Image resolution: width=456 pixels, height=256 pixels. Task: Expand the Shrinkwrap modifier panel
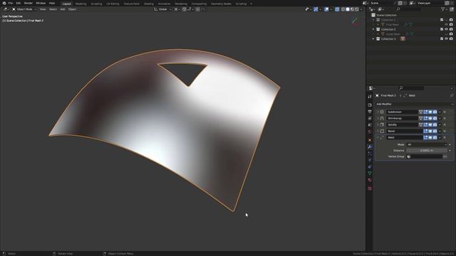(x=378, y=119)
